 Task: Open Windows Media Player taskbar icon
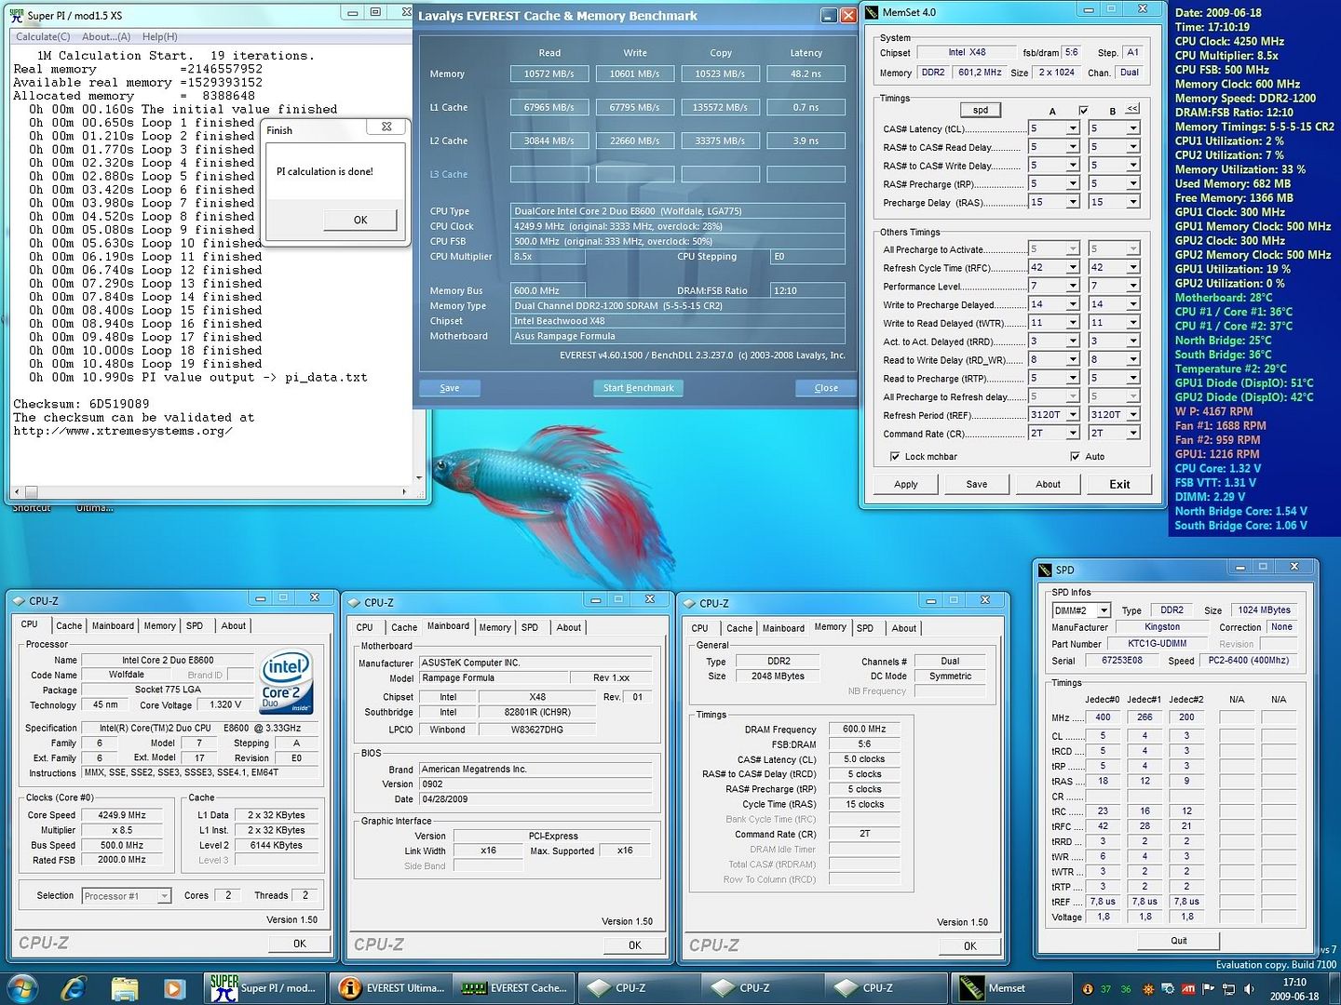pyautogui.click(x=174, y=988)
